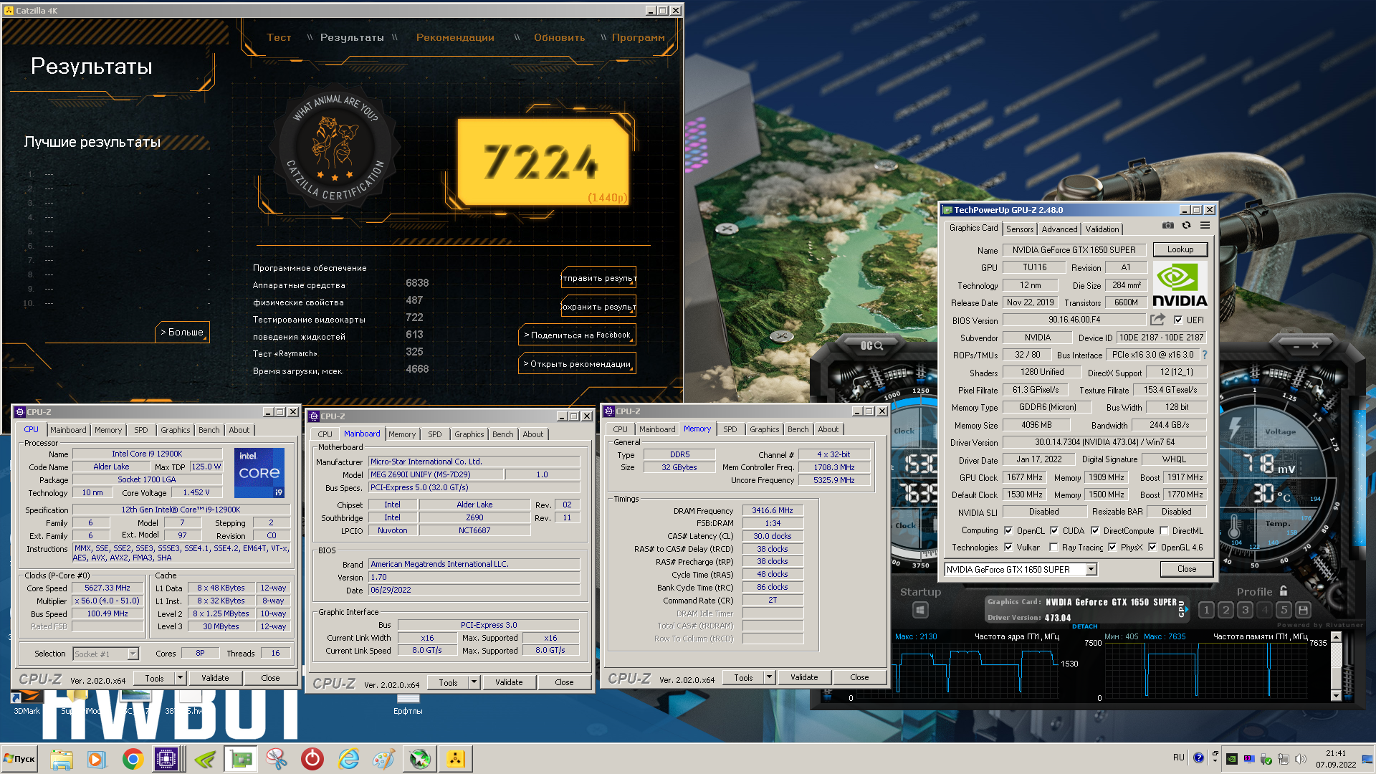
Task: Toggle the Afterburner profile lock icon
Action: coord(1284,591)
